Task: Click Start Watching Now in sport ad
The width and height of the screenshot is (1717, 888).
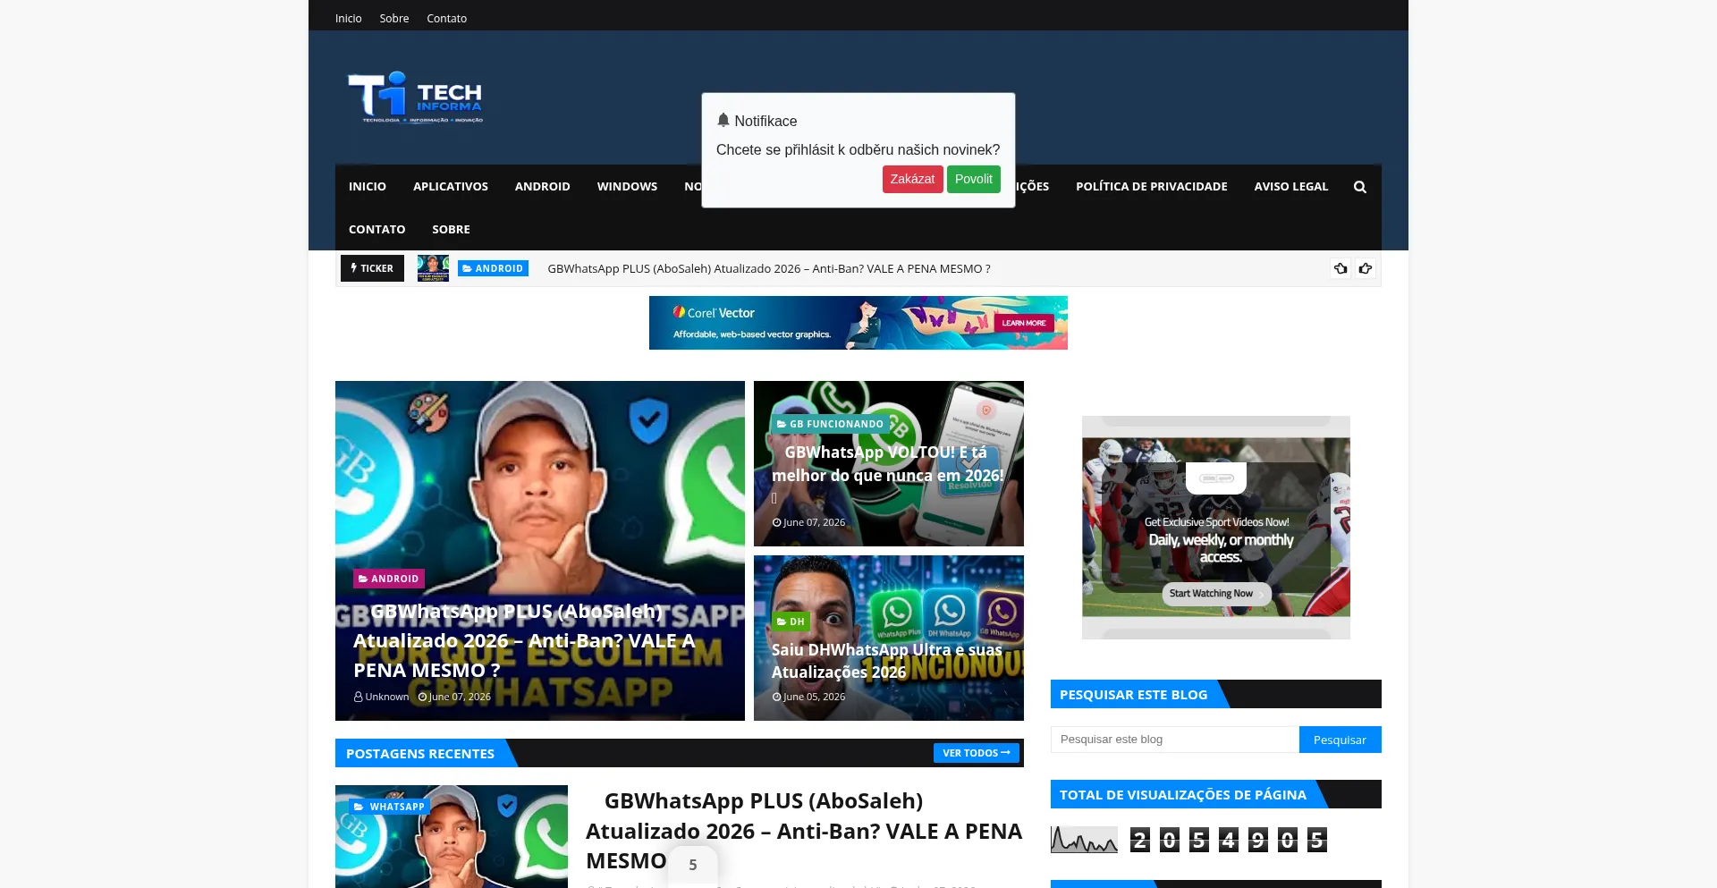Action: [1216, 594]
